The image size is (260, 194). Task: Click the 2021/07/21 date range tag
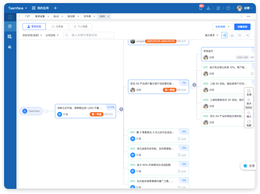coord(161,41)
